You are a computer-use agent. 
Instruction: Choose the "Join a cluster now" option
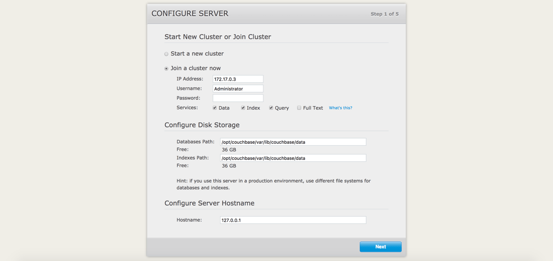point(166,68)
